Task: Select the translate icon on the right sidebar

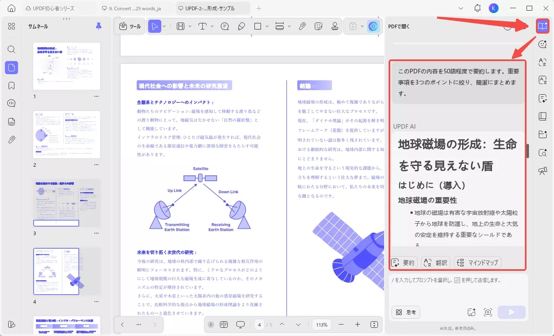Action: point(543,62)
